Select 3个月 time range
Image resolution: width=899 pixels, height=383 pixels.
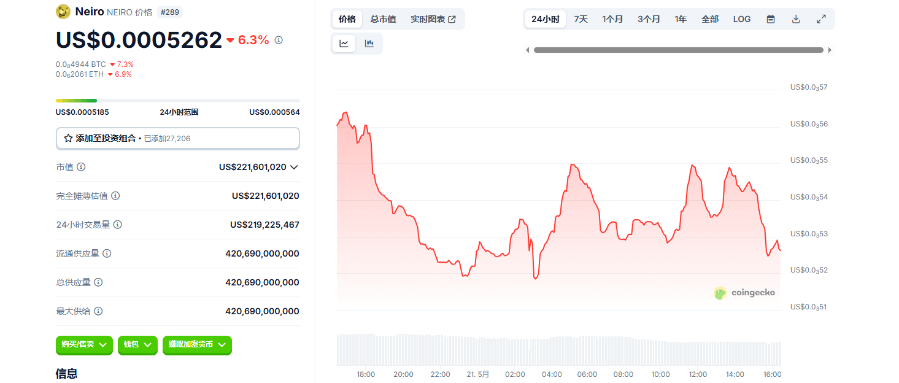[x=649, y=19]
